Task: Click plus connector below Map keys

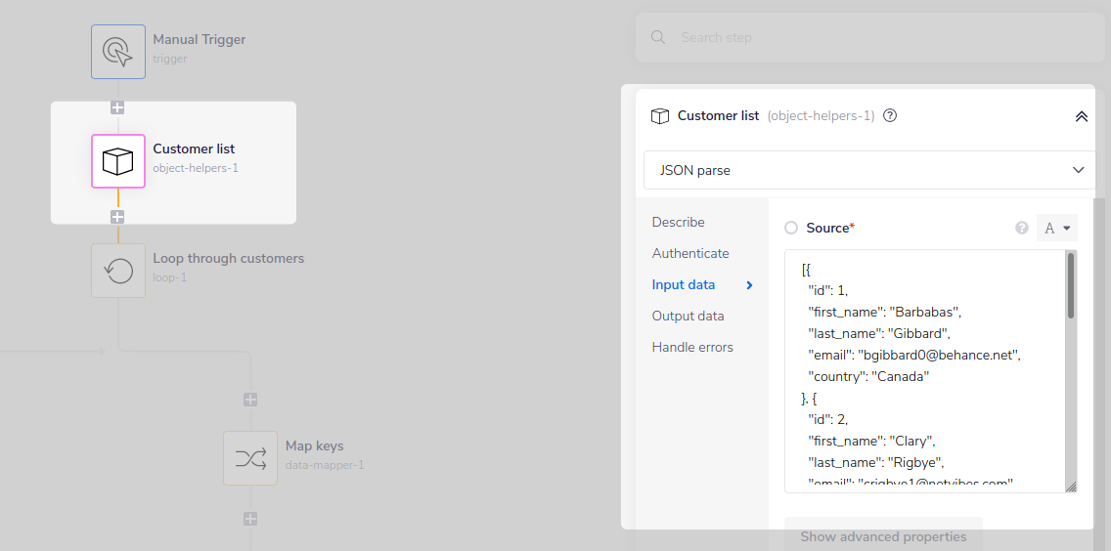Action: 250,519
